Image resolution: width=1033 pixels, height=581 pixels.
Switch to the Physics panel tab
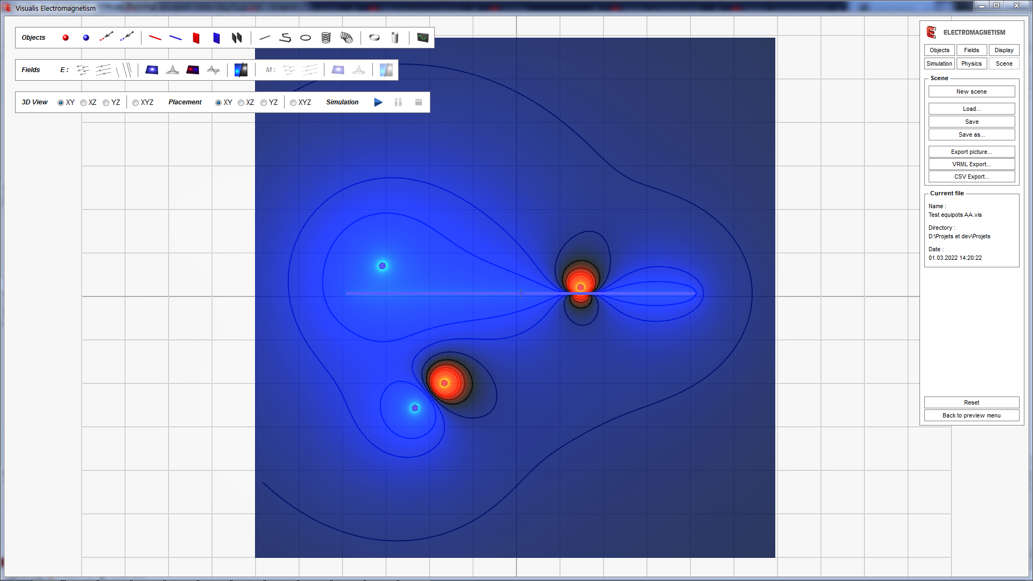pyautogui.click(x=971, y=63)
